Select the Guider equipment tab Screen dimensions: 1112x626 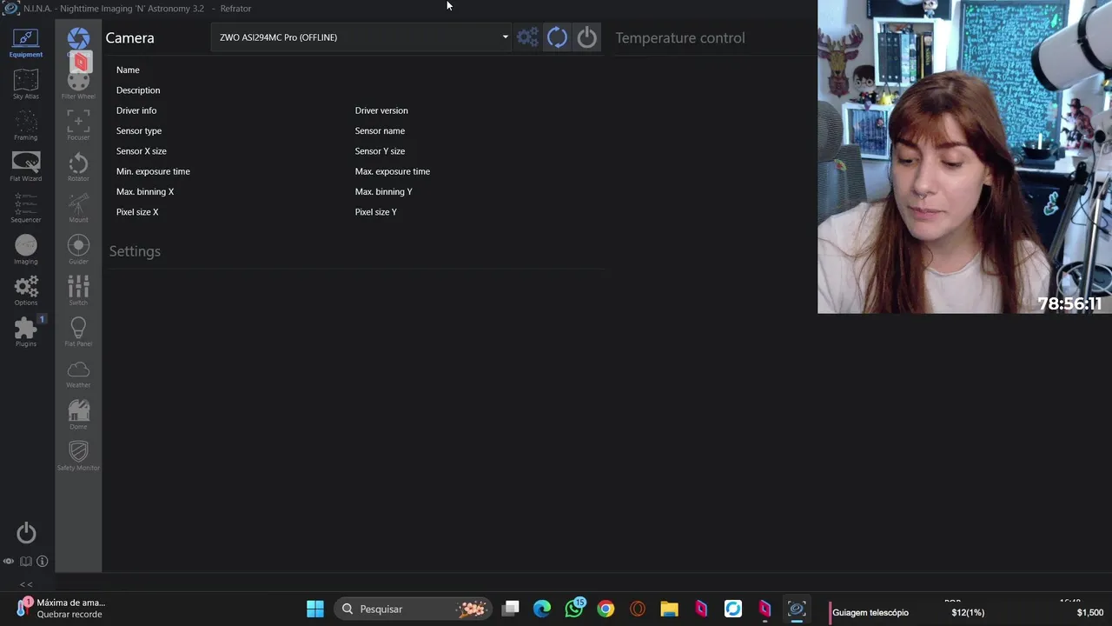[x=78, y=250]
